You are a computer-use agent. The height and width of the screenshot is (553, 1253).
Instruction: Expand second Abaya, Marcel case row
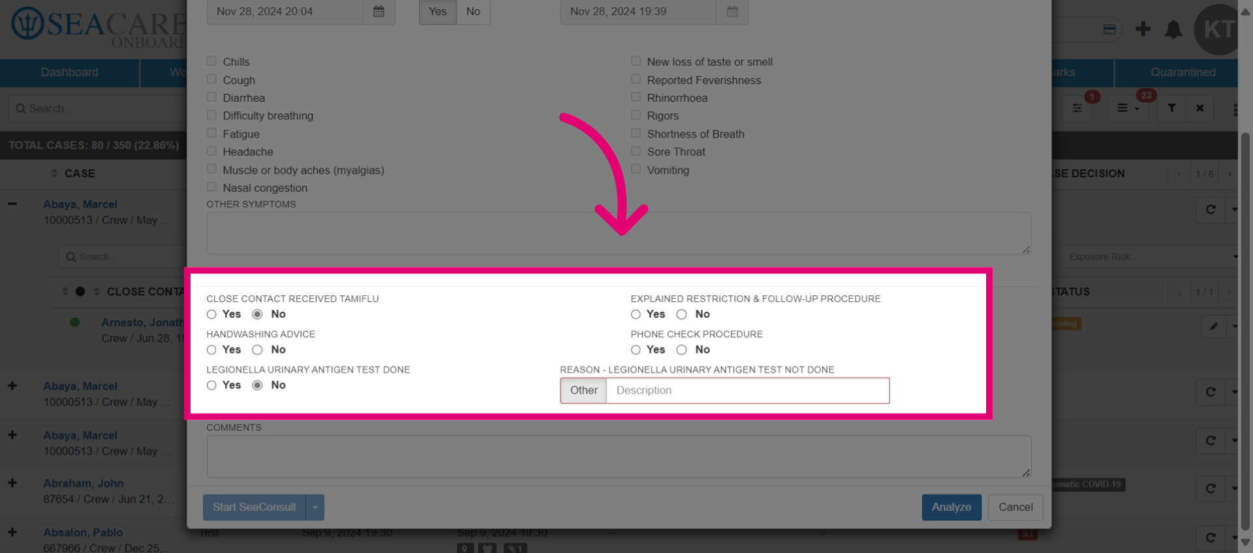tap(12, 386)
